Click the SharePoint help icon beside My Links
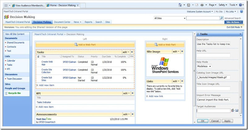This screenshot has height=130, width=248. [x=241, y=11]
